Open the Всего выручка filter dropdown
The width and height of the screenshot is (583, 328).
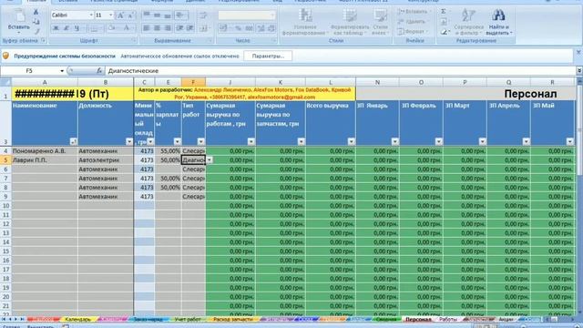[x=351, y=141]
